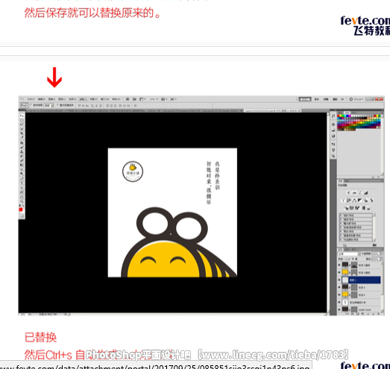Add a Black & White adjustment
The image size is (390, 369).
[360, 201]
